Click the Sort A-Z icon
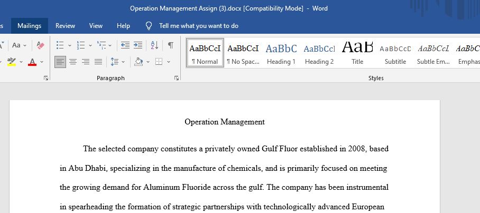The width and height of the screenshot is (480, 213). 154,45
